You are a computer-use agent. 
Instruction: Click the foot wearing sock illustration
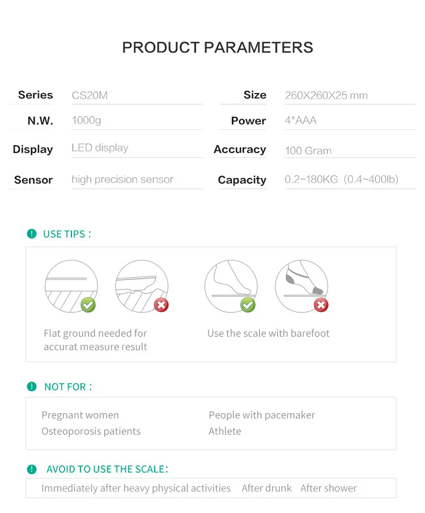click(x=301, y=285)
